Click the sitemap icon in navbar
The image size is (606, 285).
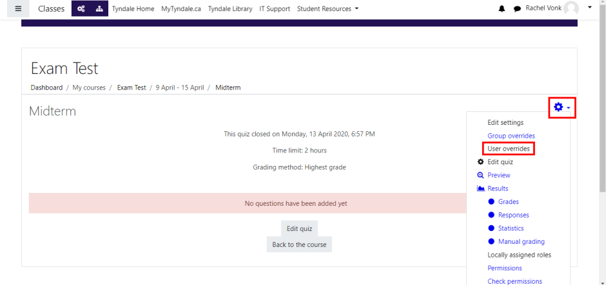tap(99, 9)
